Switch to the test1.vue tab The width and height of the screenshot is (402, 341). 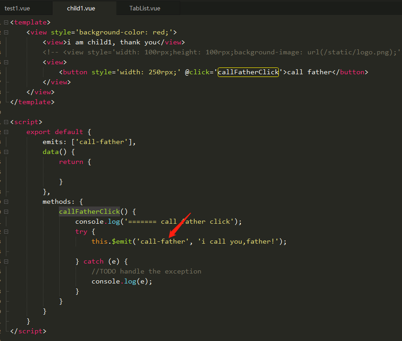tap(17, 8)
